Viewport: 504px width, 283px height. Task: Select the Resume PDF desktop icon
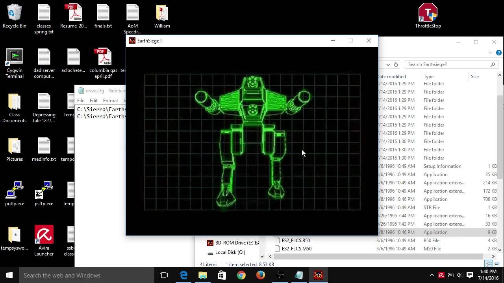click(74, 16)
